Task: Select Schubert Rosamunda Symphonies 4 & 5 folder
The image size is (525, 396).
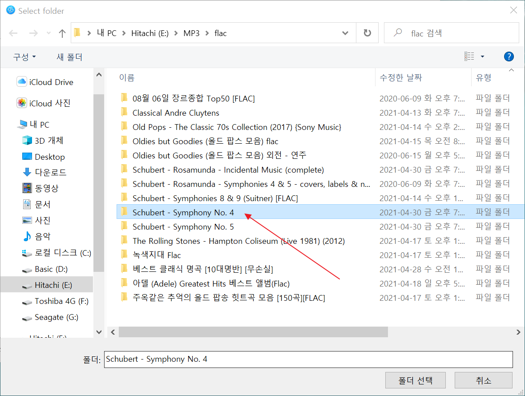Action: [320, 184]
